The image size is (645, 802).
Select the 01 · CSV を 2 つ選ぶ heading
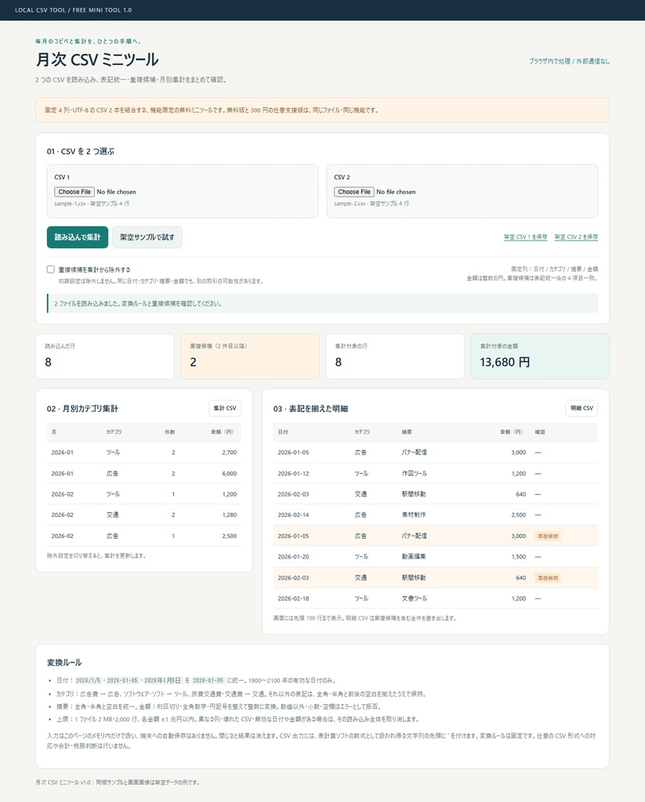pyautogui.click(x=81, y=151)
